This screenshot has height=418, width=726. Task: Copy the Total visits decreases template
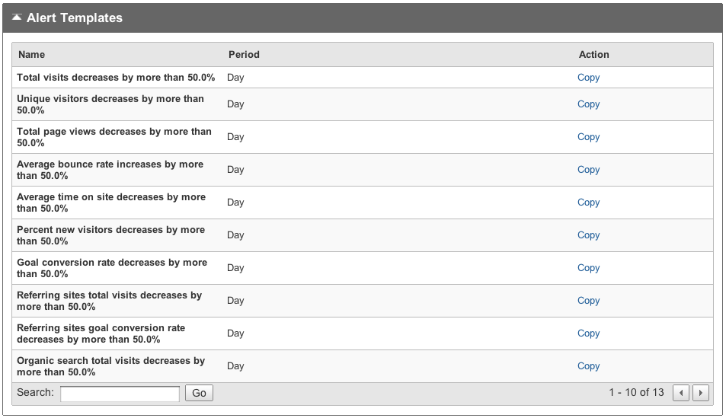pyautogui.click(x=588, y=78)
